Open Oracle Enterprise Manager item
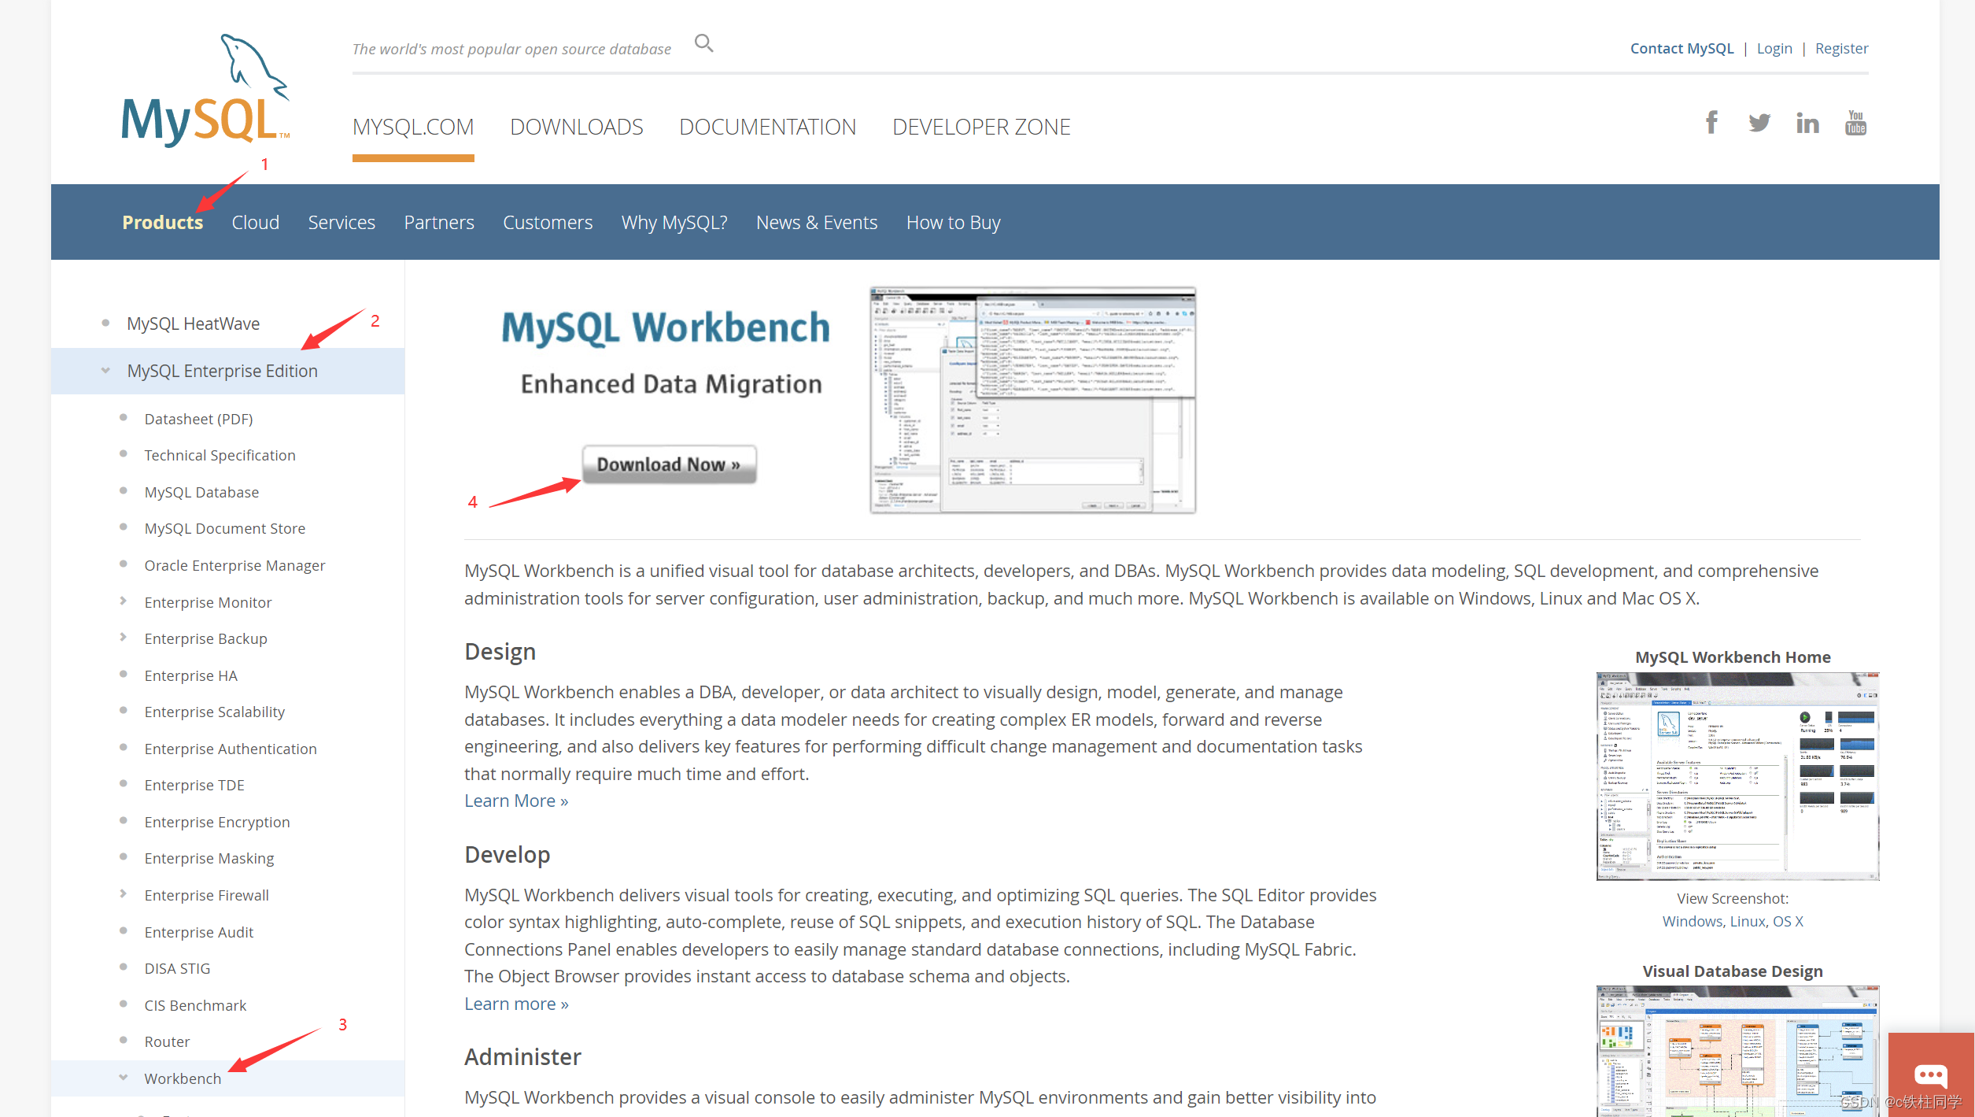Image resolution: width=1975 pixels, height=1117 pixels. click(x=234, y=565)
